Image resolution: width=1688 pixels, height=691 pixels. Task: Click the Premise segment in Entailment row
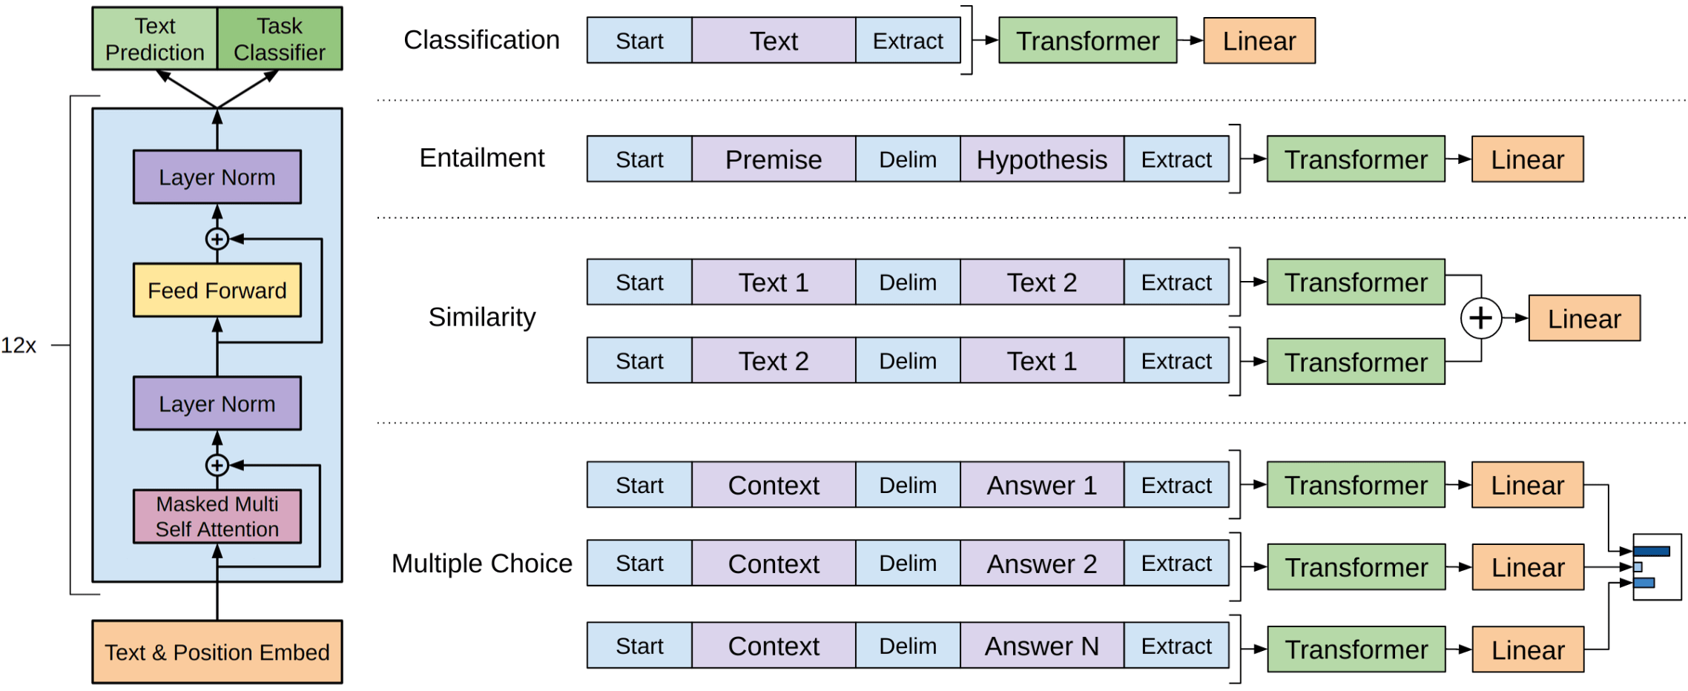774,159
